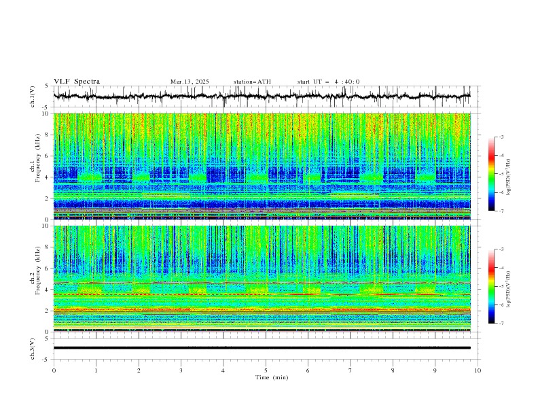This screenshot has height=416, width=538.
Task: Click the ch.1 "Frequency (kHz)" axis label
Action: coord(38,158)
